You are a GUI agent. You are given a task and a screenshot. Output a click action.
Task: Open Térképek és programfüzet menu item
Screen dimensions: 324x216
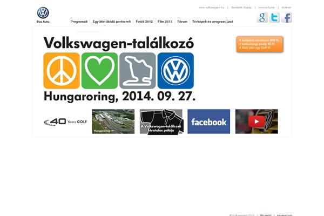pyautogui.click(x=213, y=22)
